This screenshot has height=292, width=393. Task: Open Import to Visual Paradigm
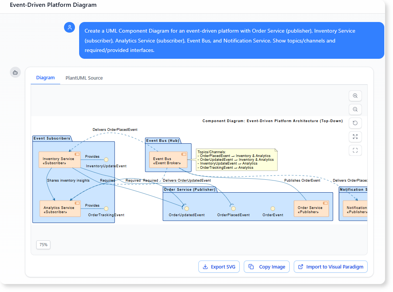tap(330, 267)
